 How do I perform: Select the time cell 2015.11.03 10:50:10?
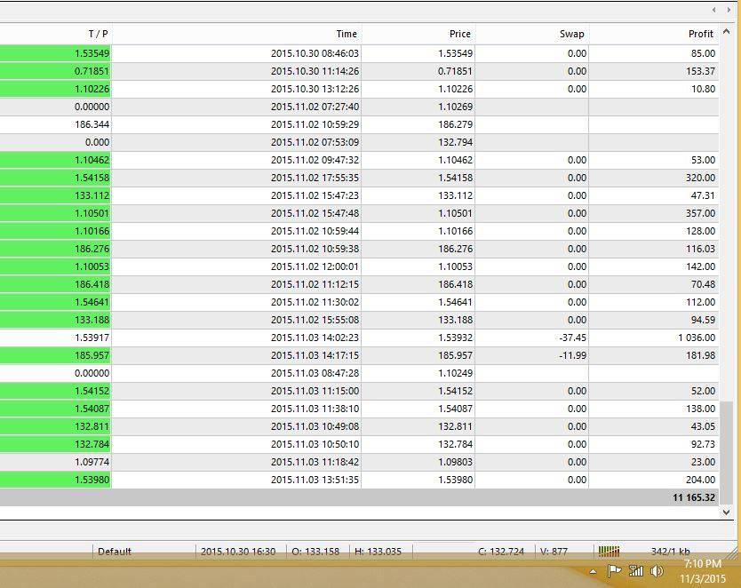(x=315, y=444)
